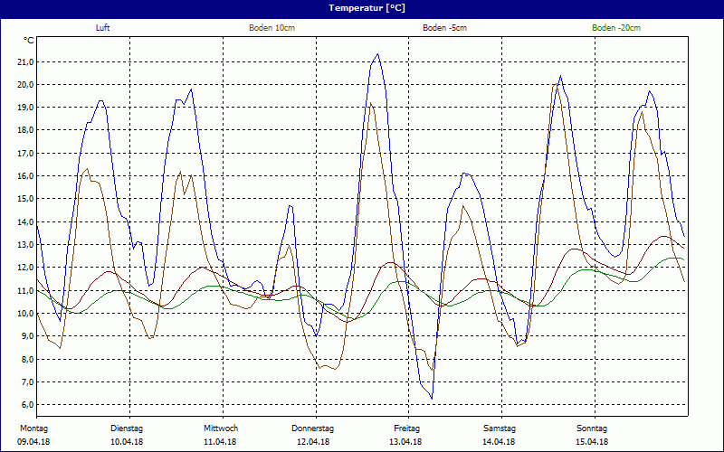Viewport: 724px width, 452px height.
Task: Click the Temperatur [°C] title bar
Action: coord(362,8)
